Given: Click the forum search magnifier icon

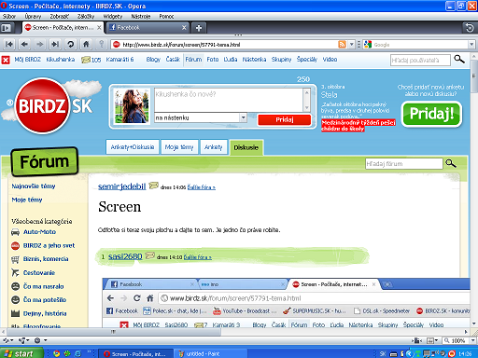Looking at the screenshot, I should point(451,163).
